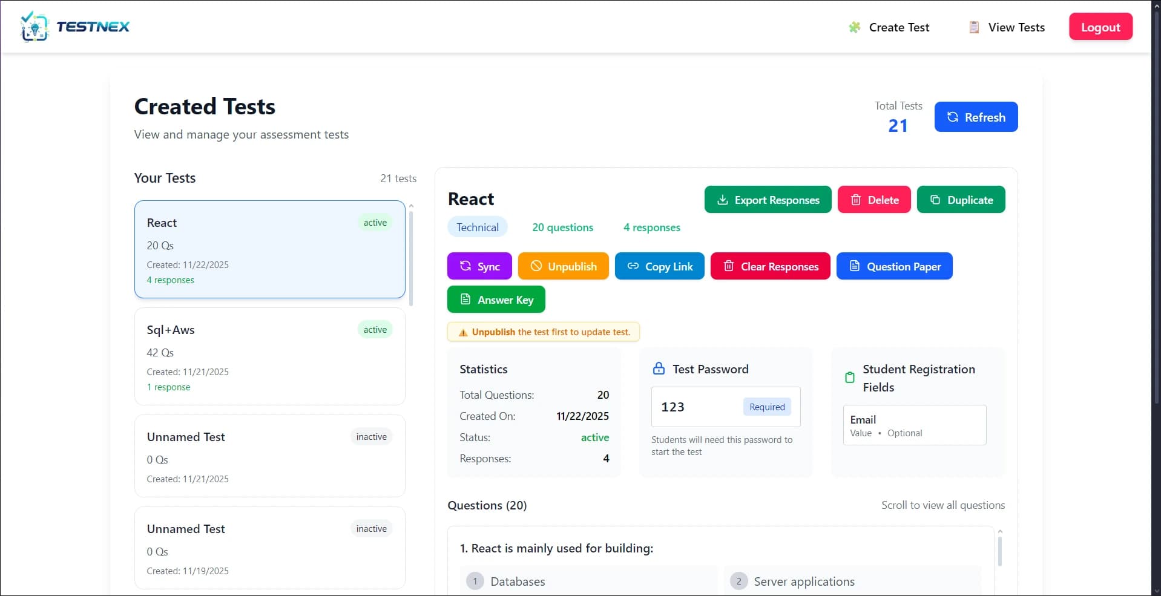Clear all responses for the React test
Viewport: 1161px width, 596px height.
coord(770,266)
